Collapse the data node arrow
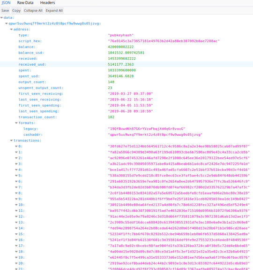The image size is (253, 270). [1, 17]
